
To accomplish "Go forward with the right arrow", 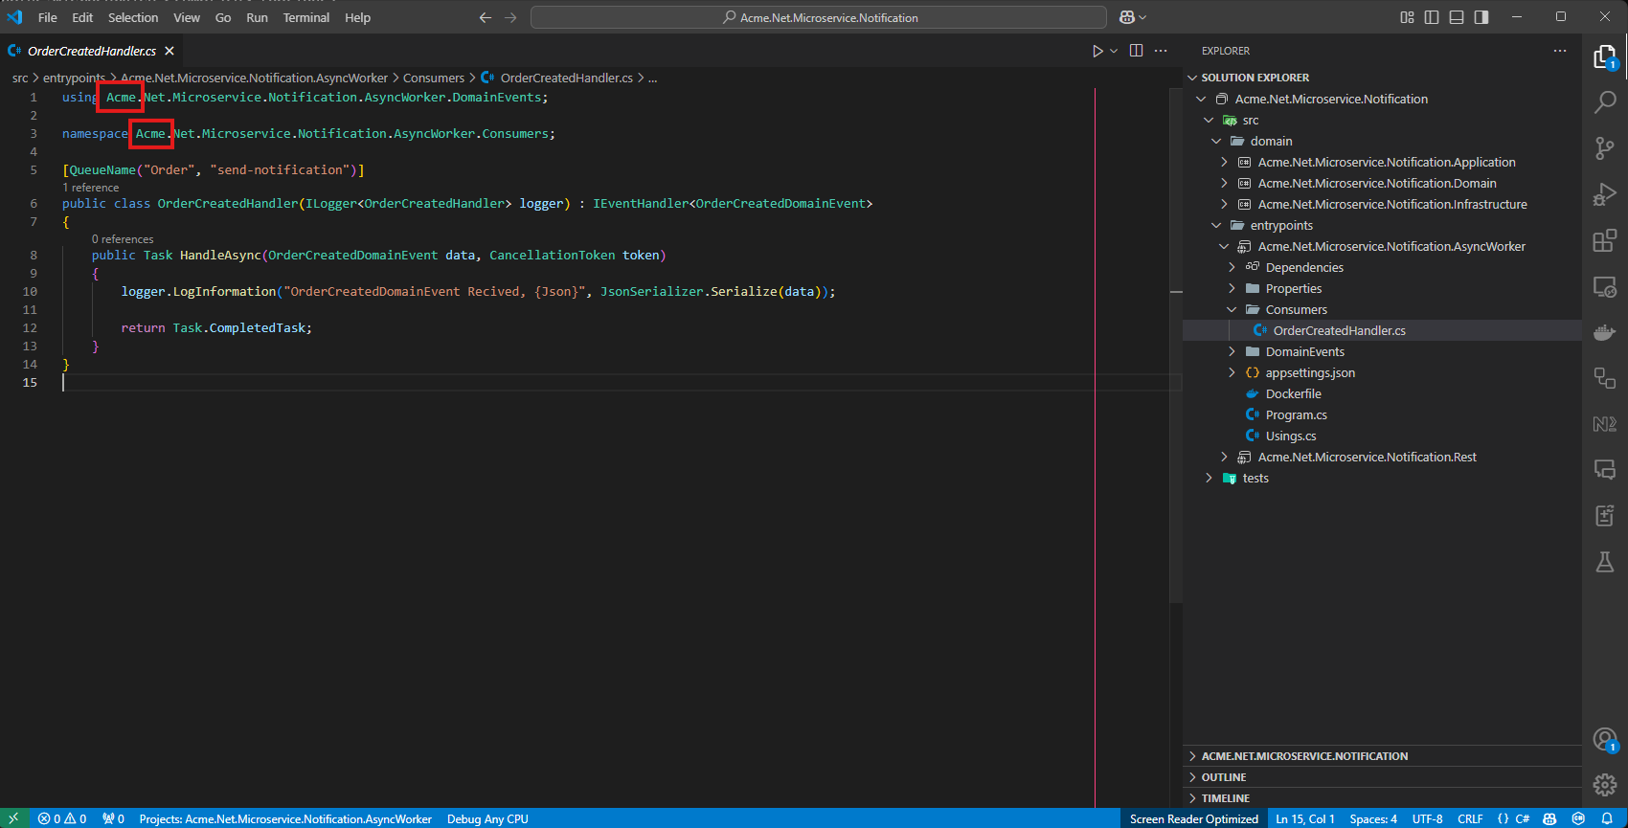I will pyautogui.click(x=510, y=17).
